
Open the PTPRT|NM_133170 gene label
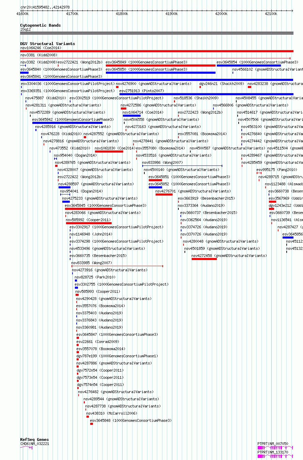(273, 452)
